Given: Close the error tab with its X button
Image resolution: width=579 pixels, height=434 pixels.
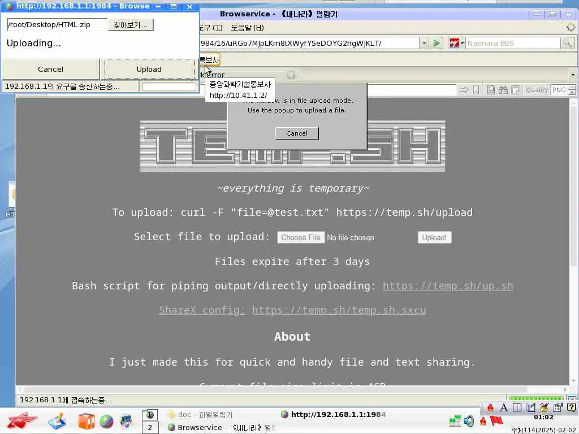Looking at the screenshot, I should click(291, 75).
